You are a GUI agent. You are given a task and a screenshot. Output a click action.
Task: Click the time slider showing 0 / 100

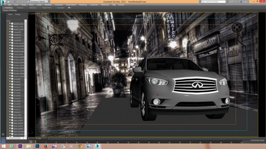pyautogui.click(x=39, y=138)
